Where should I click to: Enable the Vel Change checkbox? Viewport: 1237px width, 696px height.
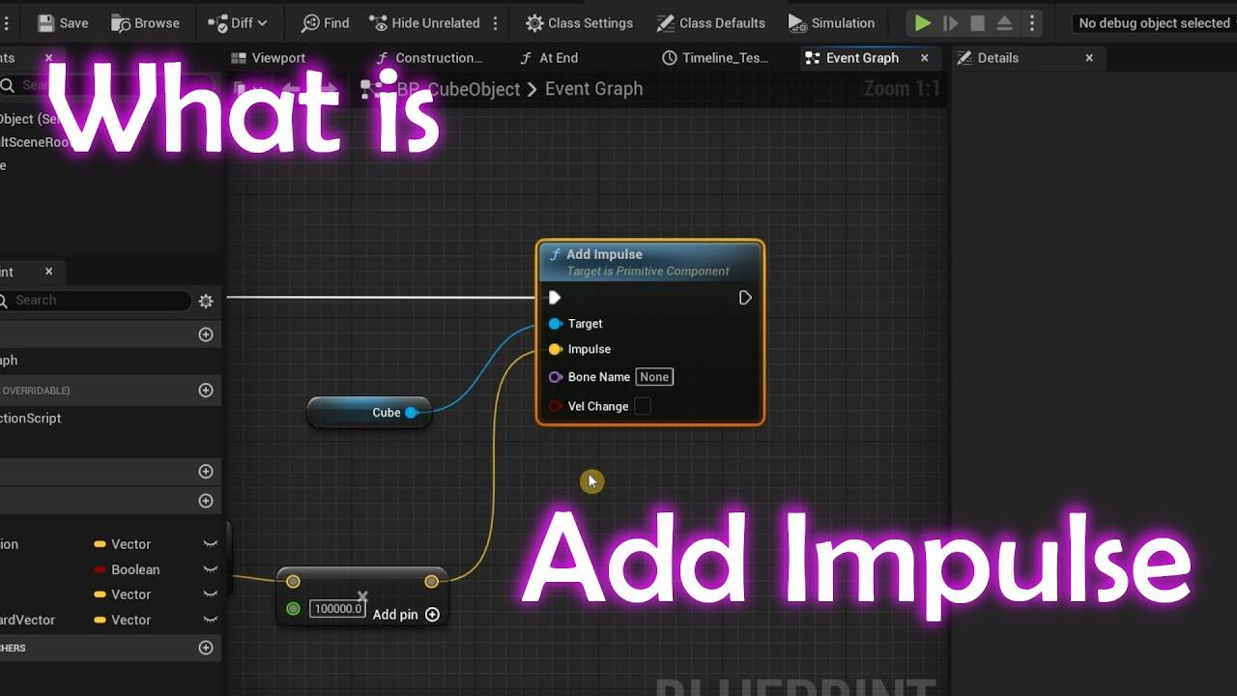tap(643, 406)
